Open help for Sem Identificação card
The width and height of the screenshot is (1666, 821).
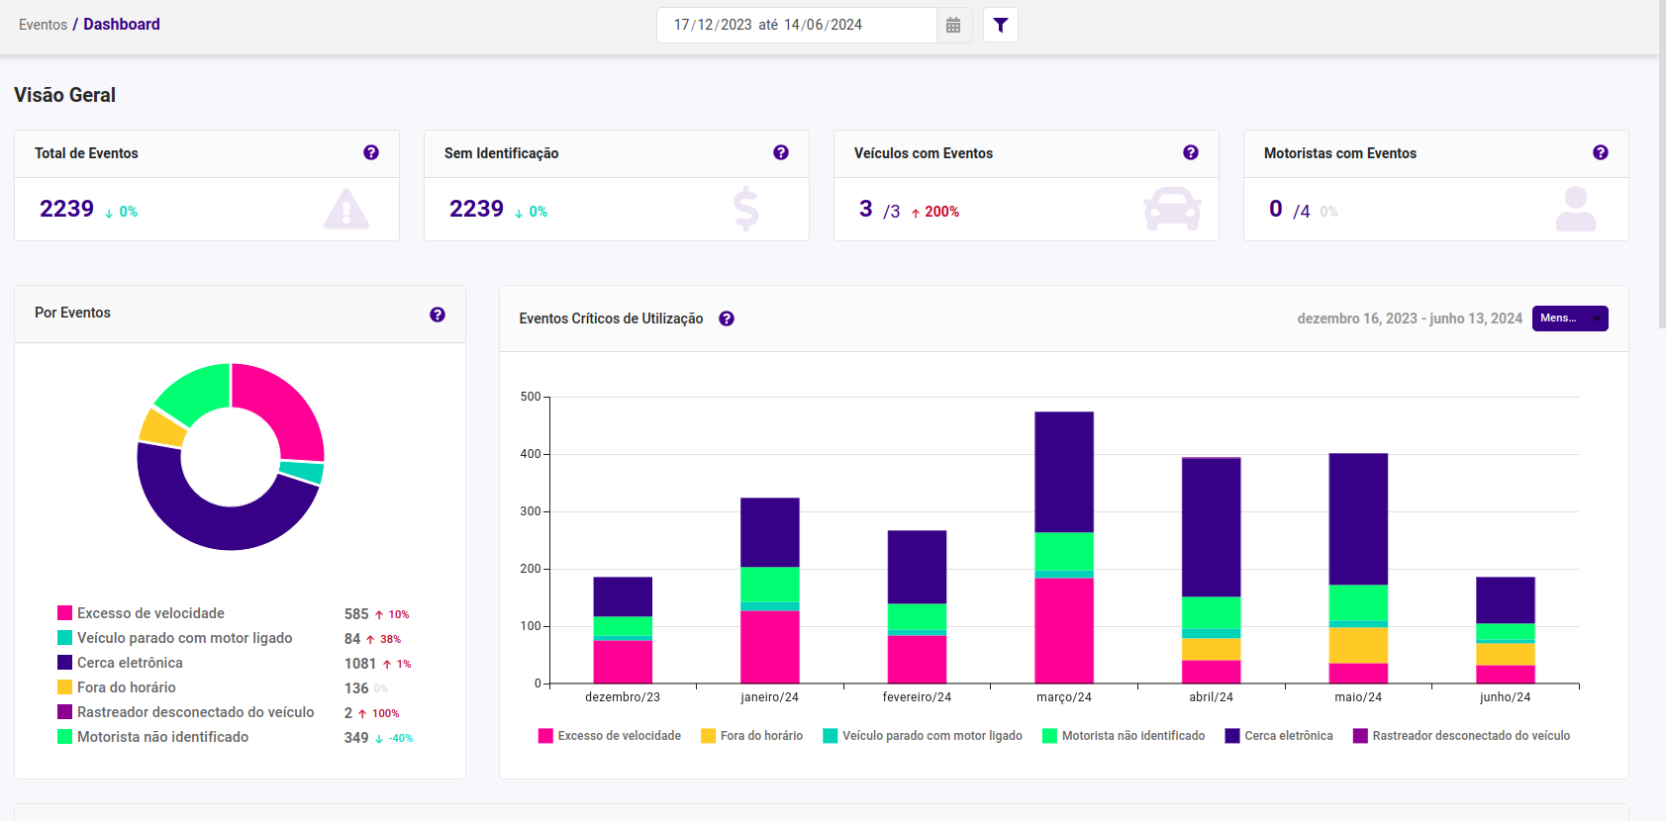tap(781, 152)
